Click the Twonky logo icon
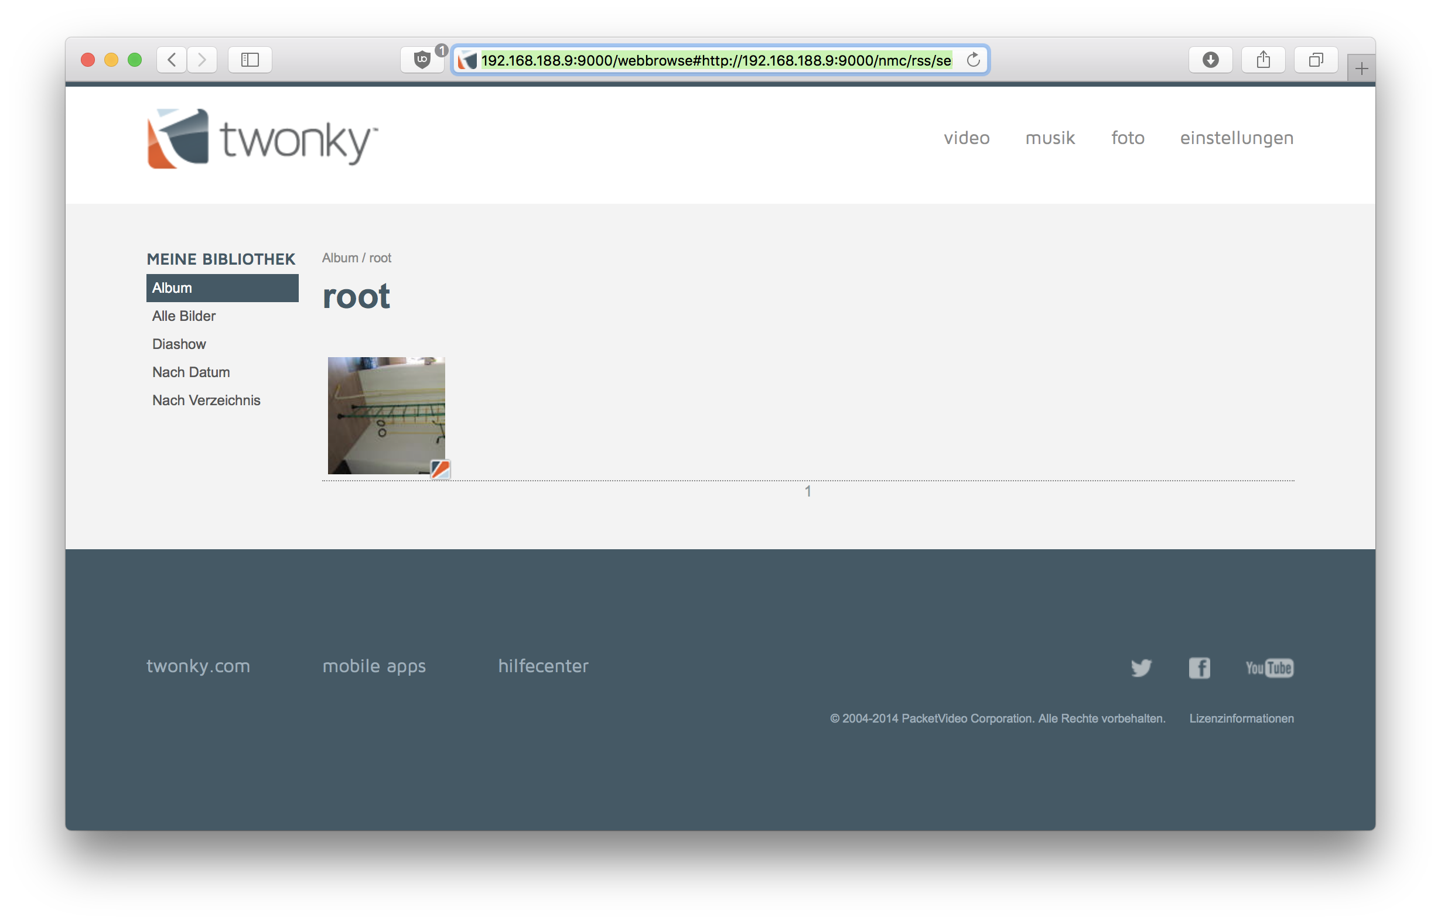The image size is (1441, 924). [177, 139]
